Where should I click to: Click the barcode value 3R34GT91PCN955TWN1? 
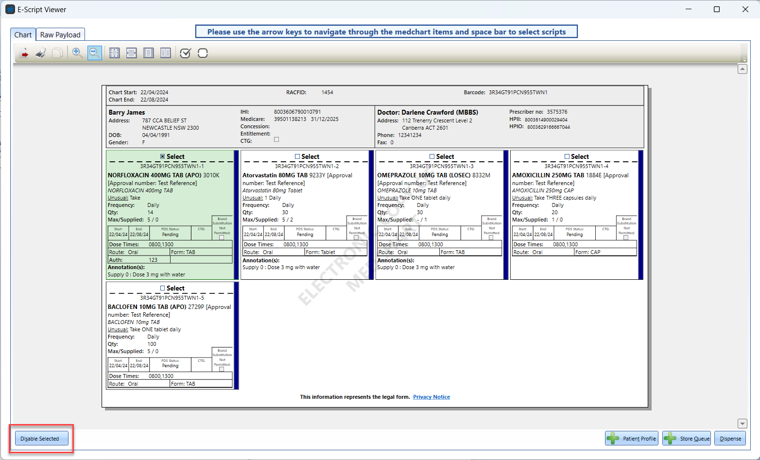[x=518, y=92]
